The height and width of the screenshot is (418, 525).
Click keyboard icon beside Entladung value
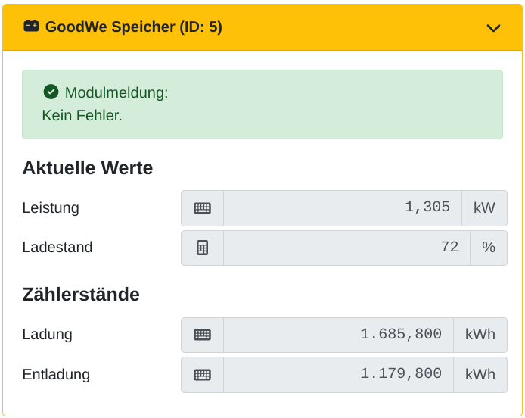202,374
